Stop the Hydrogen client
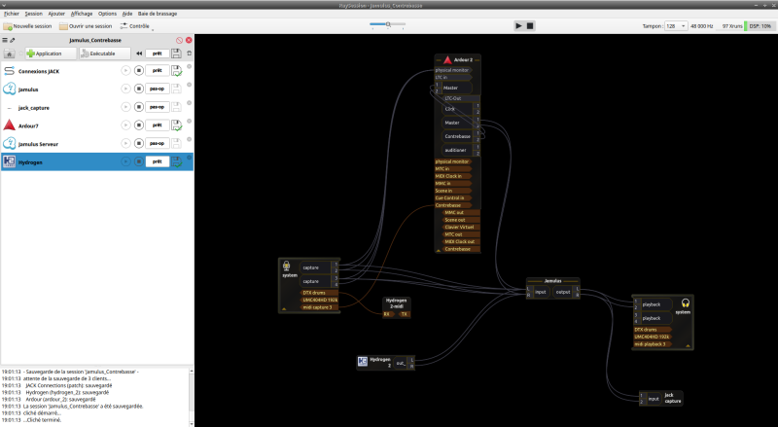 click(139, 161)
